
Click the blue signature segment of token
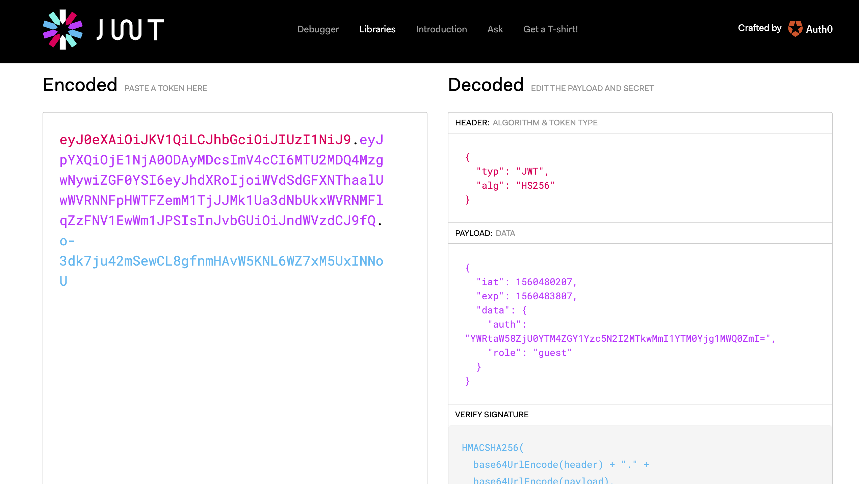pyautogui.click(x=221, y=261)
